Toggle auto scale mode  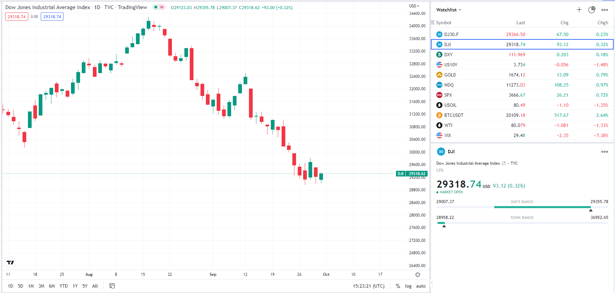[421, 286]
